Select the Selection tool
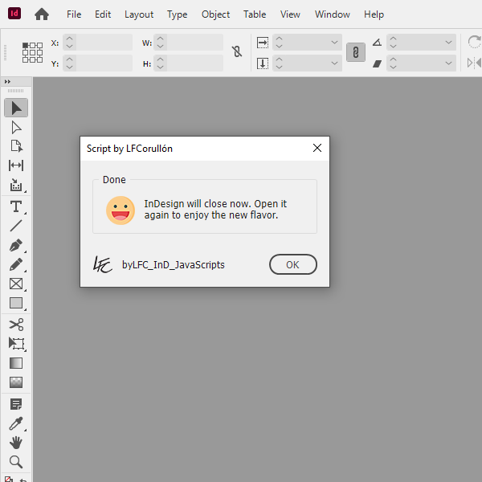The image size is (482, 482). [16, 108]
